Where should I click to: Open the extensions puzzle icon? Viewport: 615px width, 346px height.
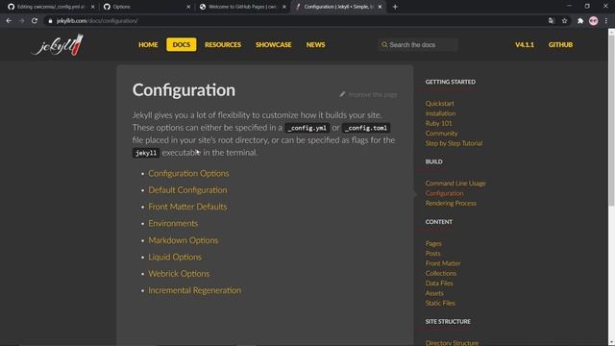click(580, 21)
